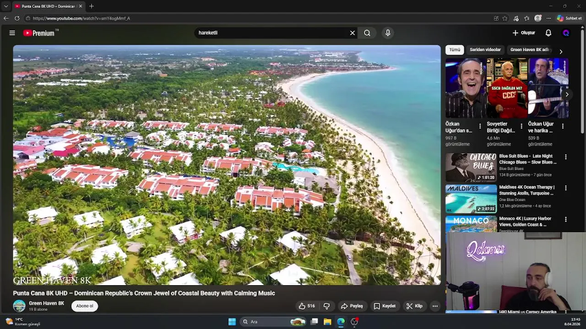This screenshot has width=586, height=329.
Task: Reload the page with the refresh icon
Action: [x=17, y=18]
